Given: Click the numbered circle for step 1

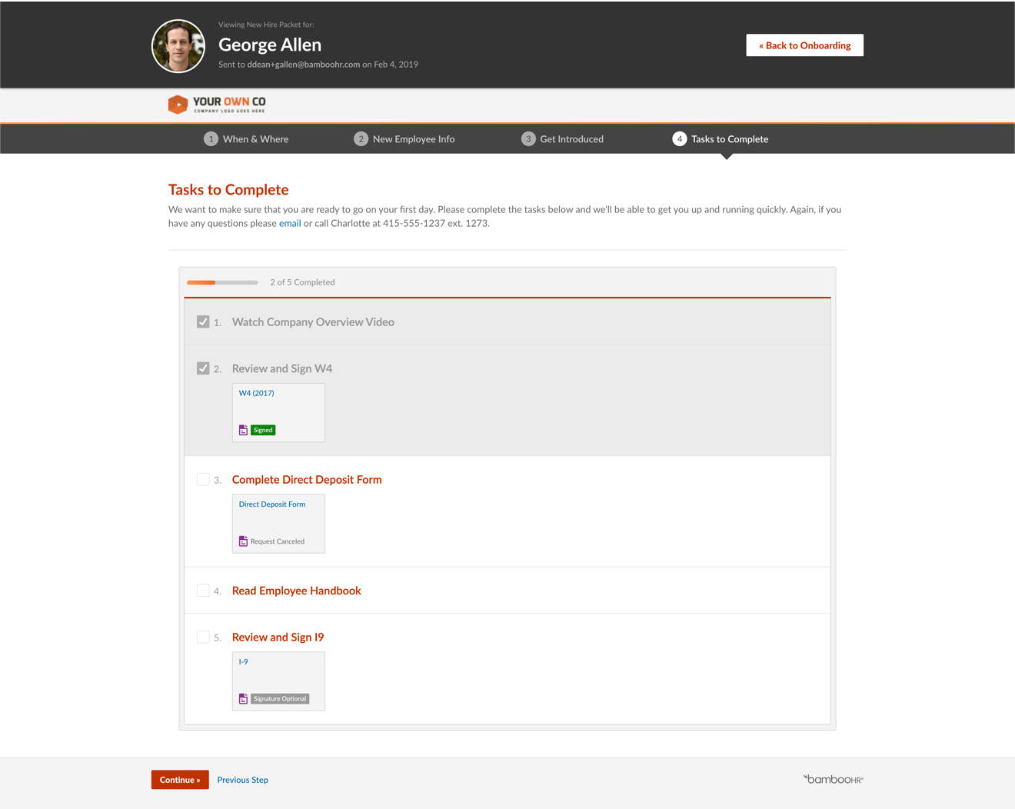Looking at the screenshot, I should click(211, 138).
